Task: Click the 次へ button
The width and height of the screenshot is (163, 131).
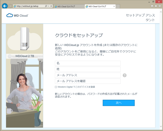Action: pos(119,103)
